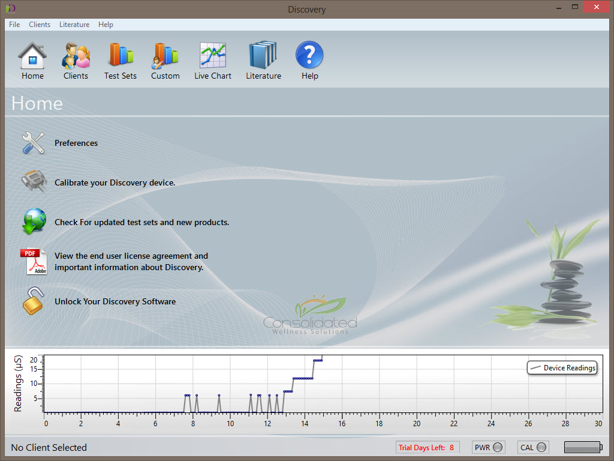Open the Clients menu

point(40,24)
